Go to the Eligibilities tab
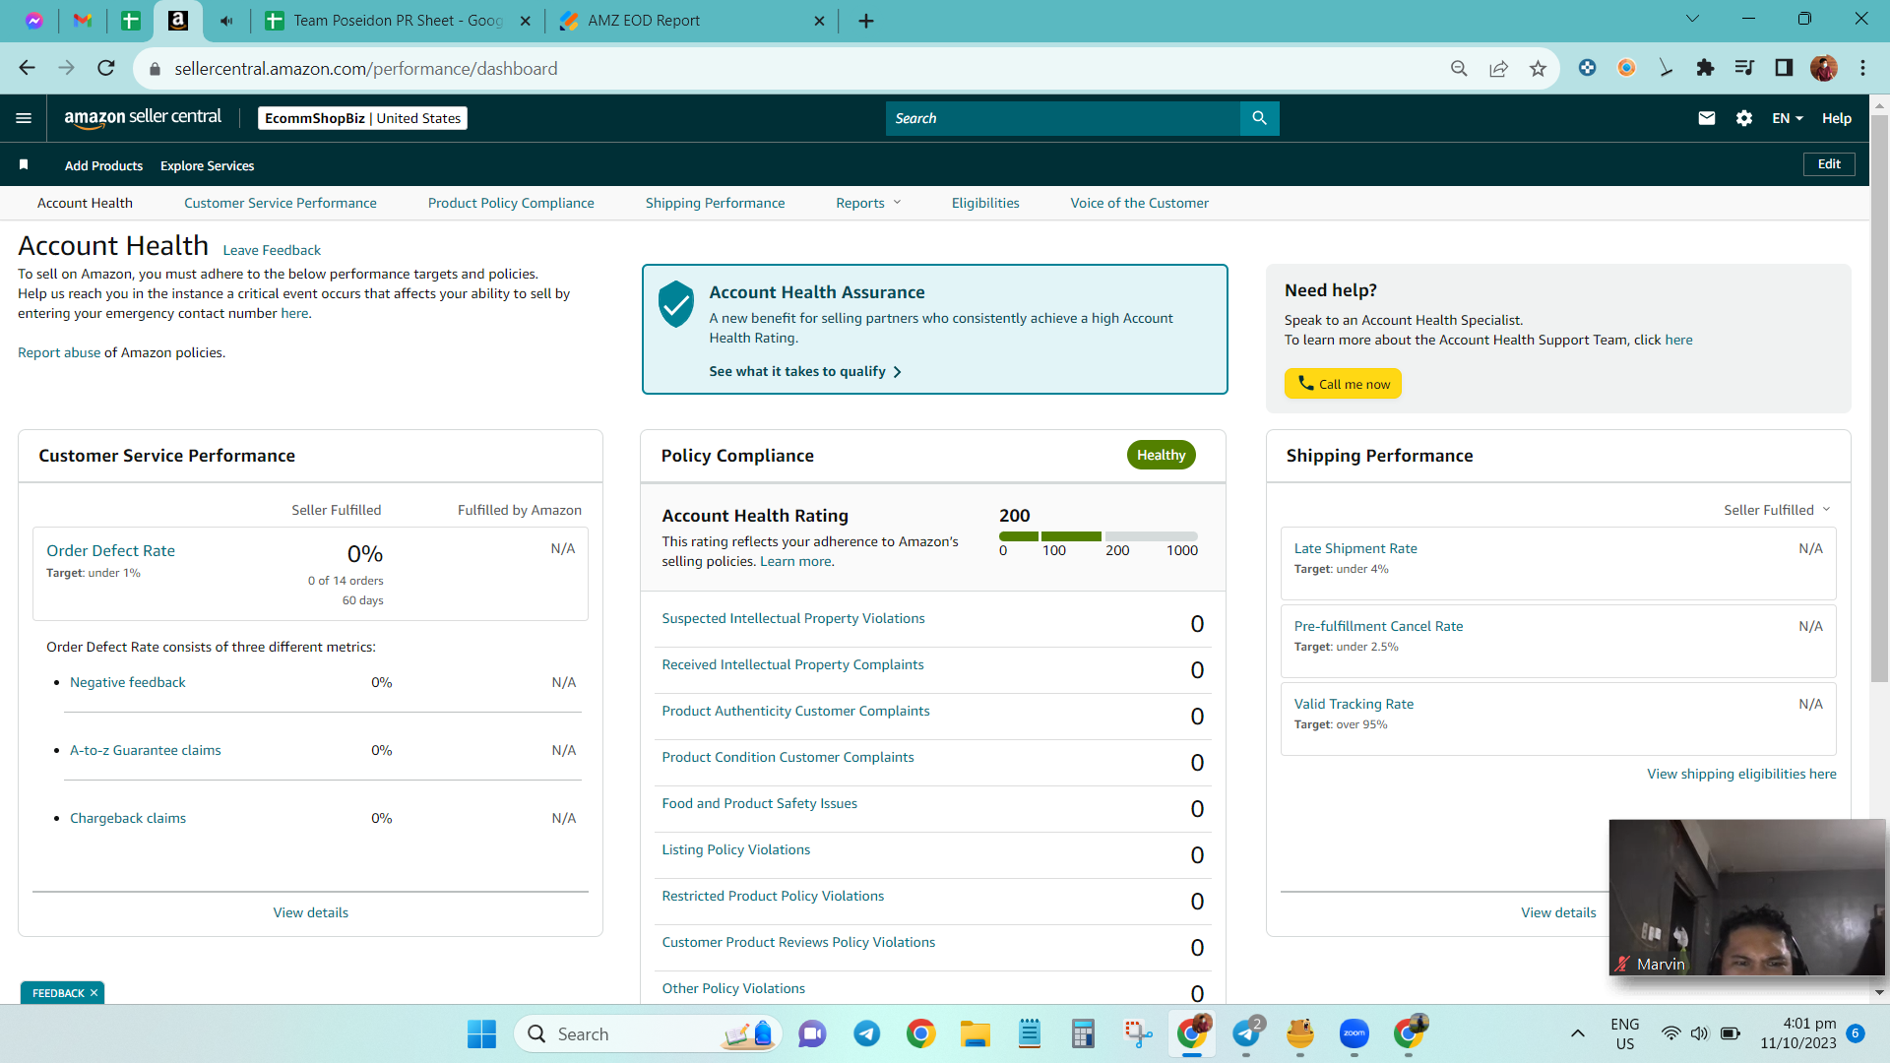This screenshot has width=1890, height=1063. click(x=985, y=203)
